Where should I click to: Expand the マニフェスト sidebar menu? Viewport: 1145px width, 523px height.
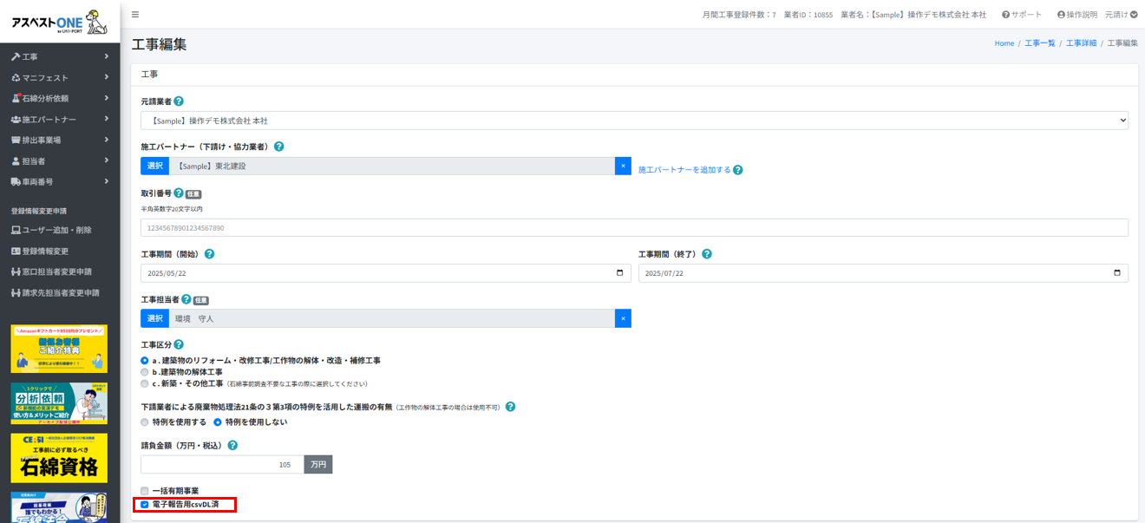coord(59,78)
